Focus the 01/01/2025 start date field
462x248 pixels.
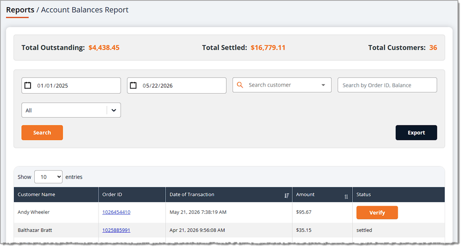click(71, 86)
